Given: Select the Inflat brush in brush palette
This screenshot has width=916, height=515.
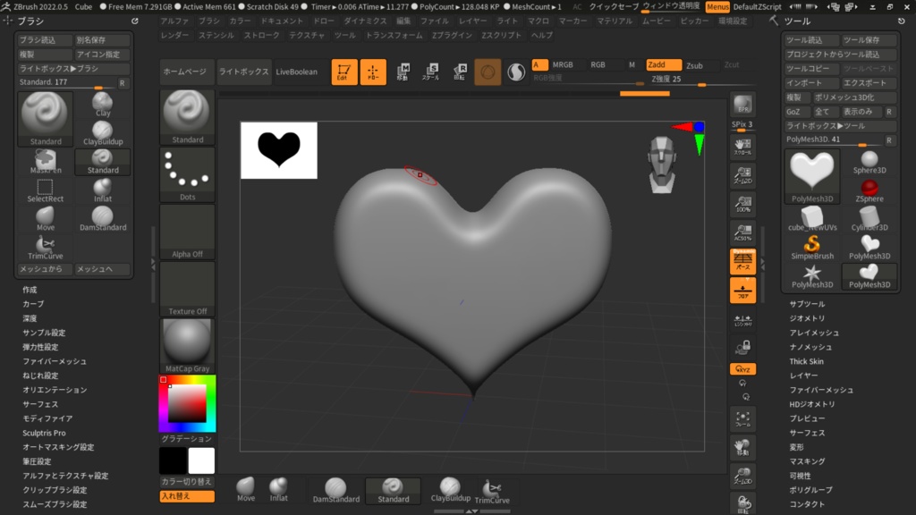Looking at the screenshot, I should coord(103,190).
